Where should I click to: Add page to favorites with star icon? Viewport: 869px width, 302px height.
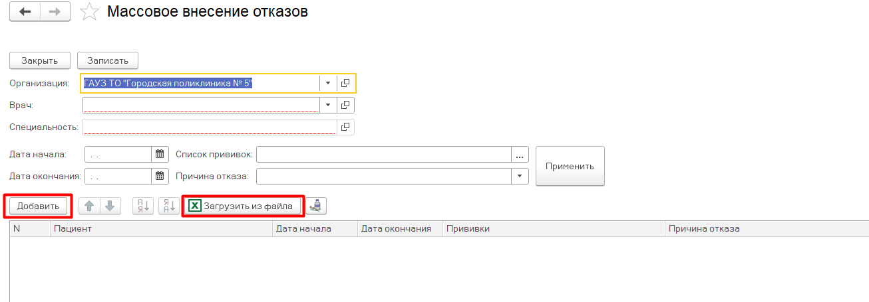tap(88, 12)
